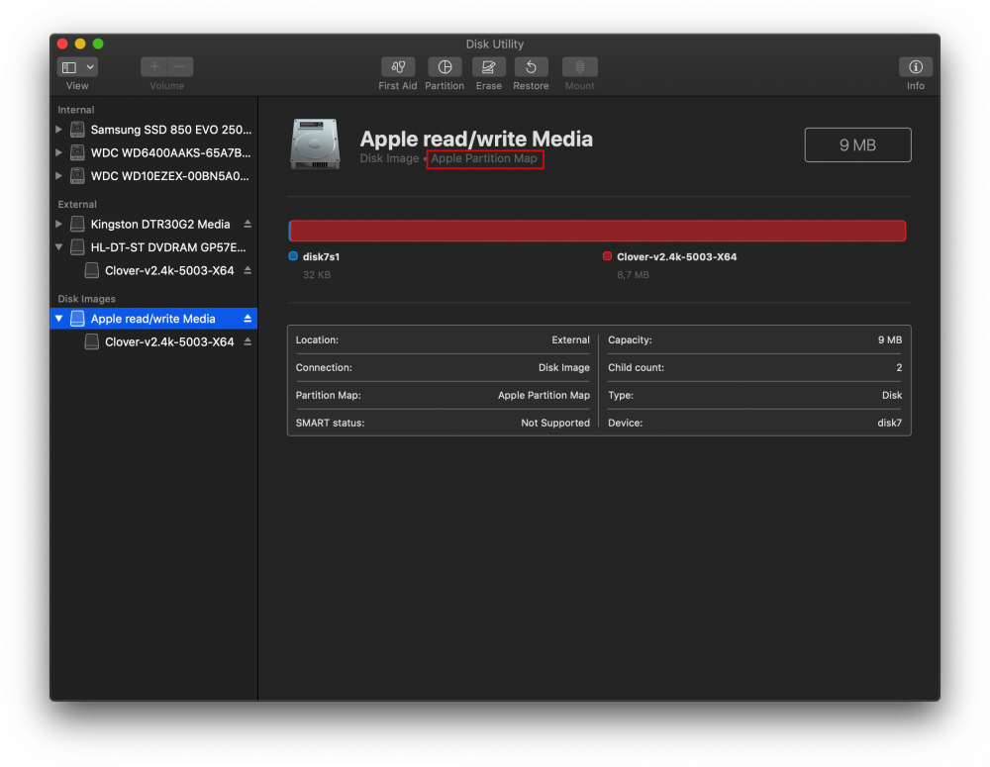Viewport: 990px width, 767px height.
Task: Select Kingston DTR30G2 Media in sidebar
Action: [x=153, y=224]
